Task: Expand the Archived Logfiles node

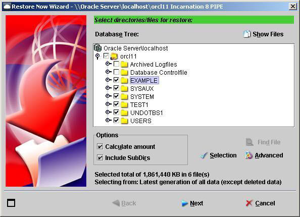Action: (x=108, y=64)
